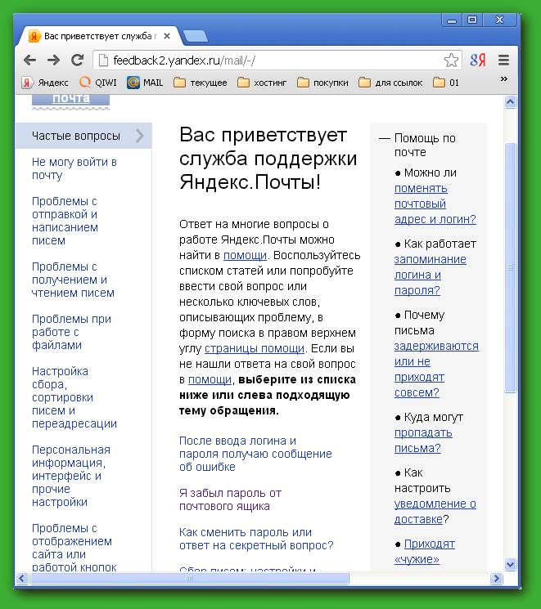Open Персональная информация, интерфейс и прочие настройки
The height and width of the screenshot is (609, 541).
pos(71,476)
